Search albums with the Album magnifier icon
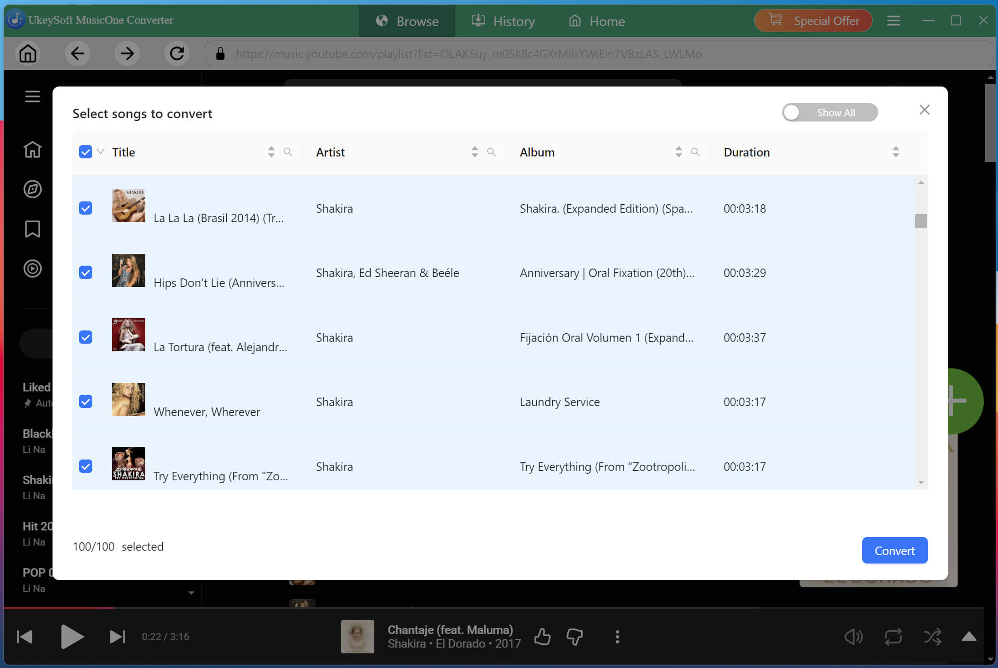998x668 pixels. (695, 152)
